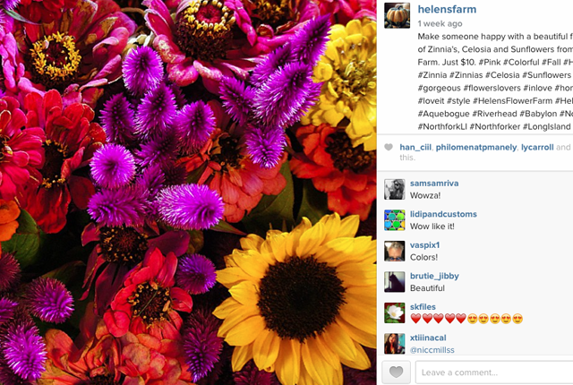
Task: Open lycarroll's profile link
Action: pyautogui.click(x=537, y=147)
